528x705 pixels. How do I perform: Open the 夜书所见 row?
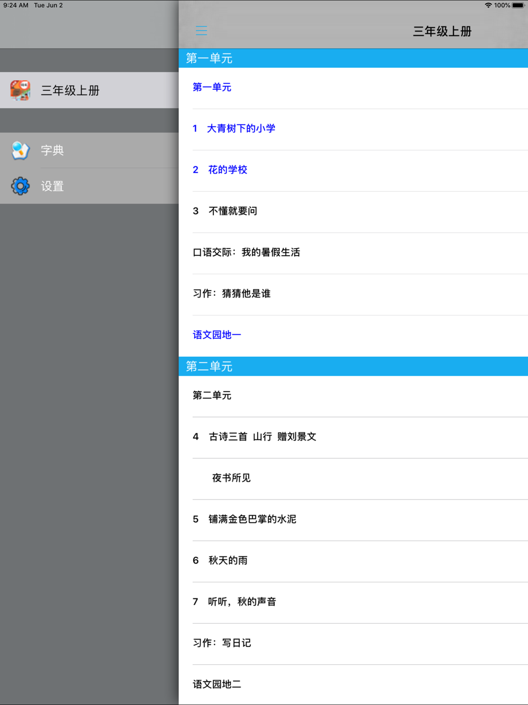(353, 479)
